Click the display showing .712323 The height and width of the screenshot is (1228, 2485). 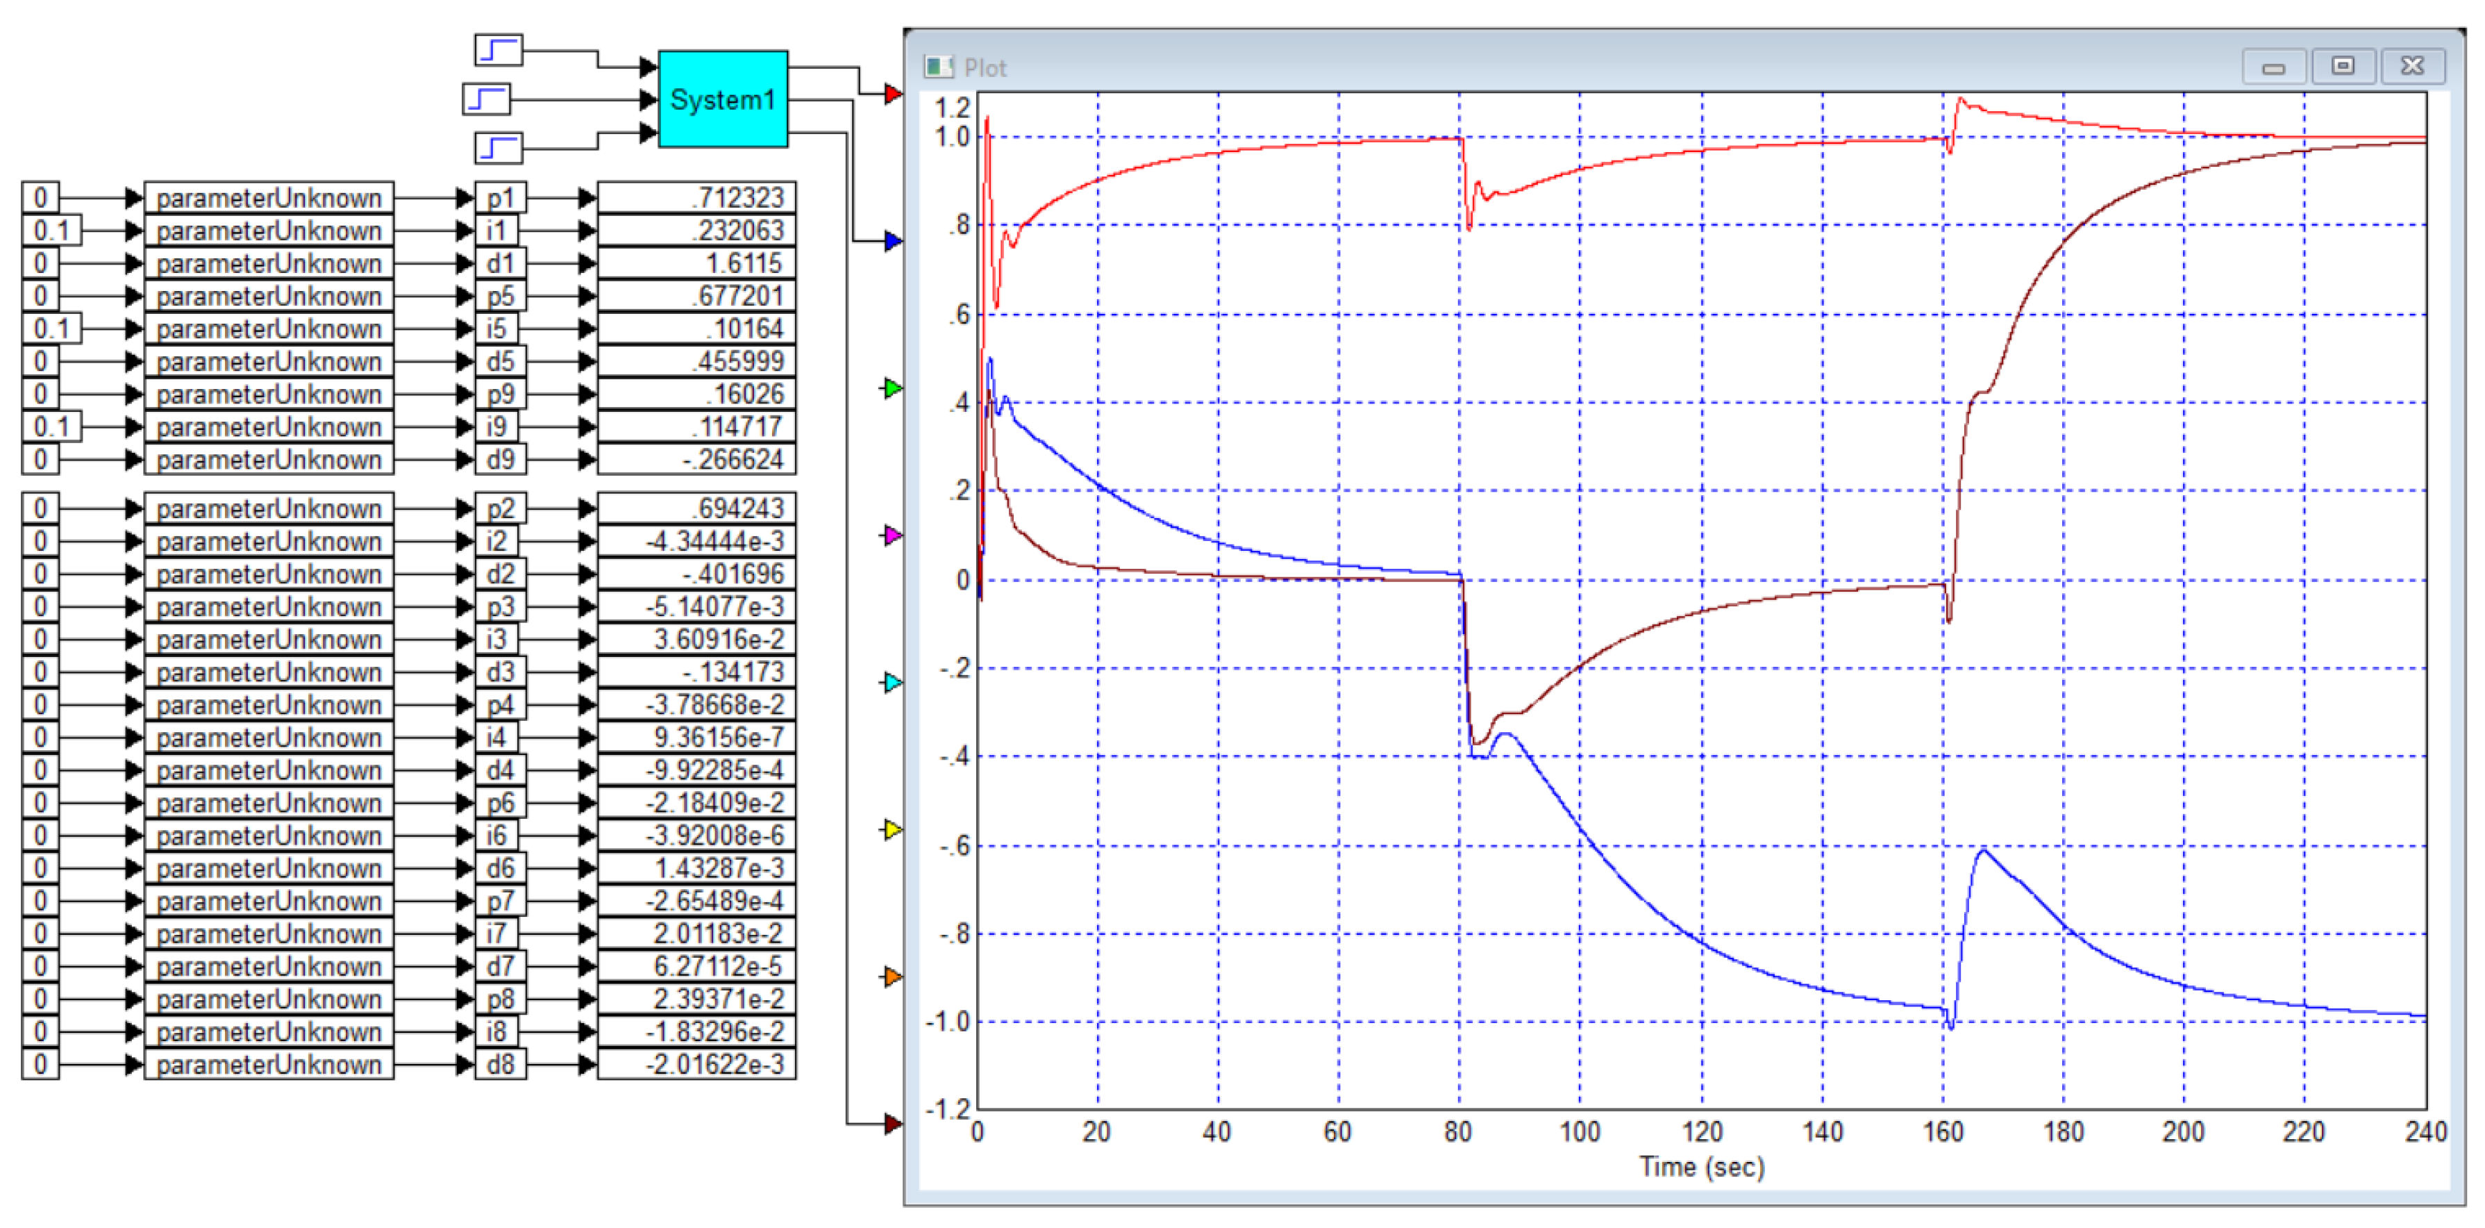pos(696,198)
